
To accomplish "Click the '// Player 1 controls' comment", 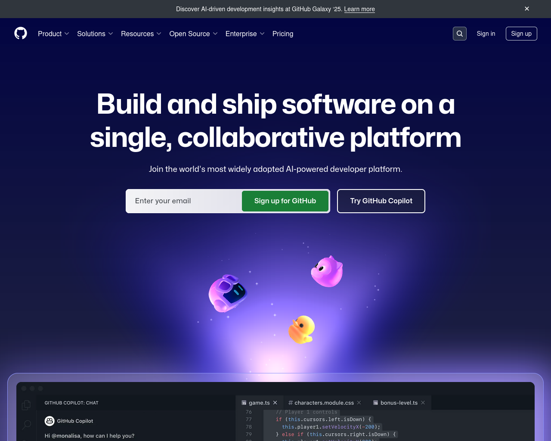I will (306, 412).
